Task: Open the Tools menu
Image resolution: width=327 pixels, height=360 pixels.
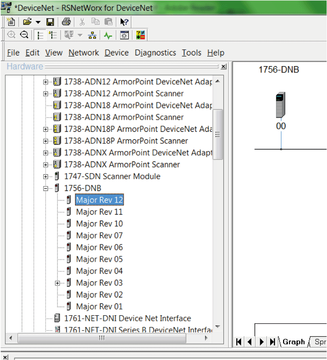Action: point(192,53)
